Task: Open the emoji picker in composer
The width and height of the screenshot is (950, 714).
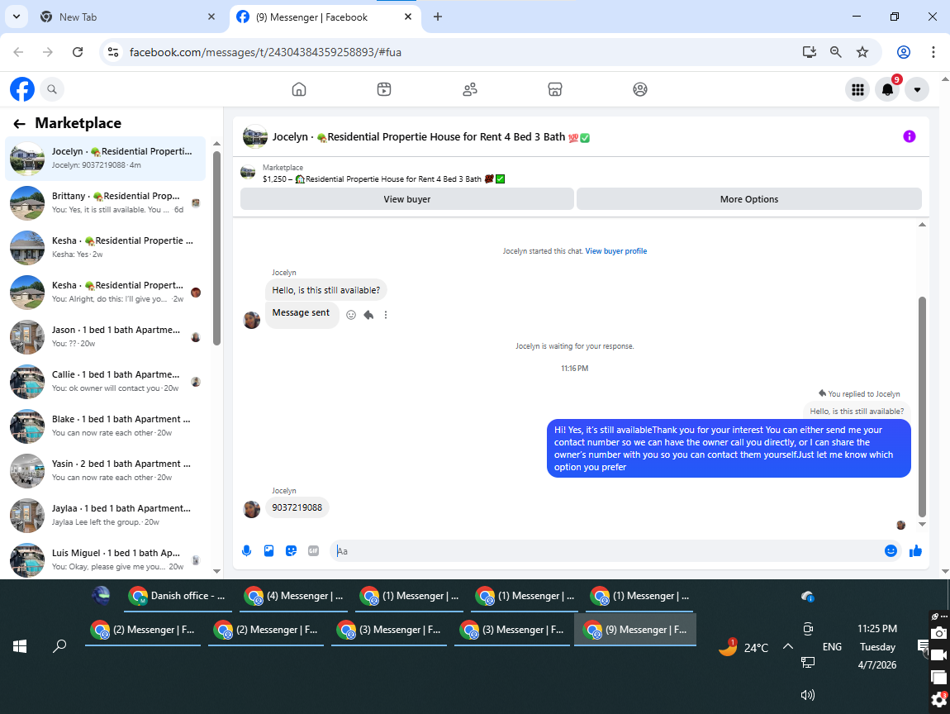Action: coord(891,551)
